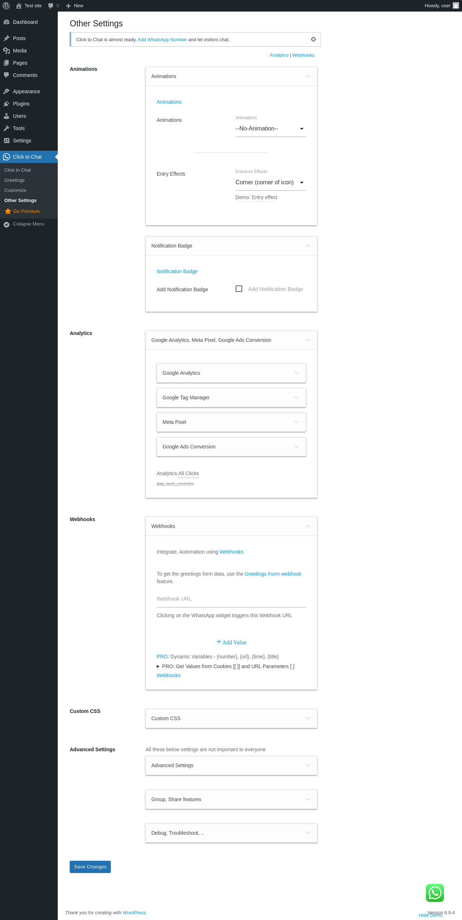The height and width of the screenshot is (920, 462).
Task: Open the Entrance Effects dropdown
Action: [270, 182]
